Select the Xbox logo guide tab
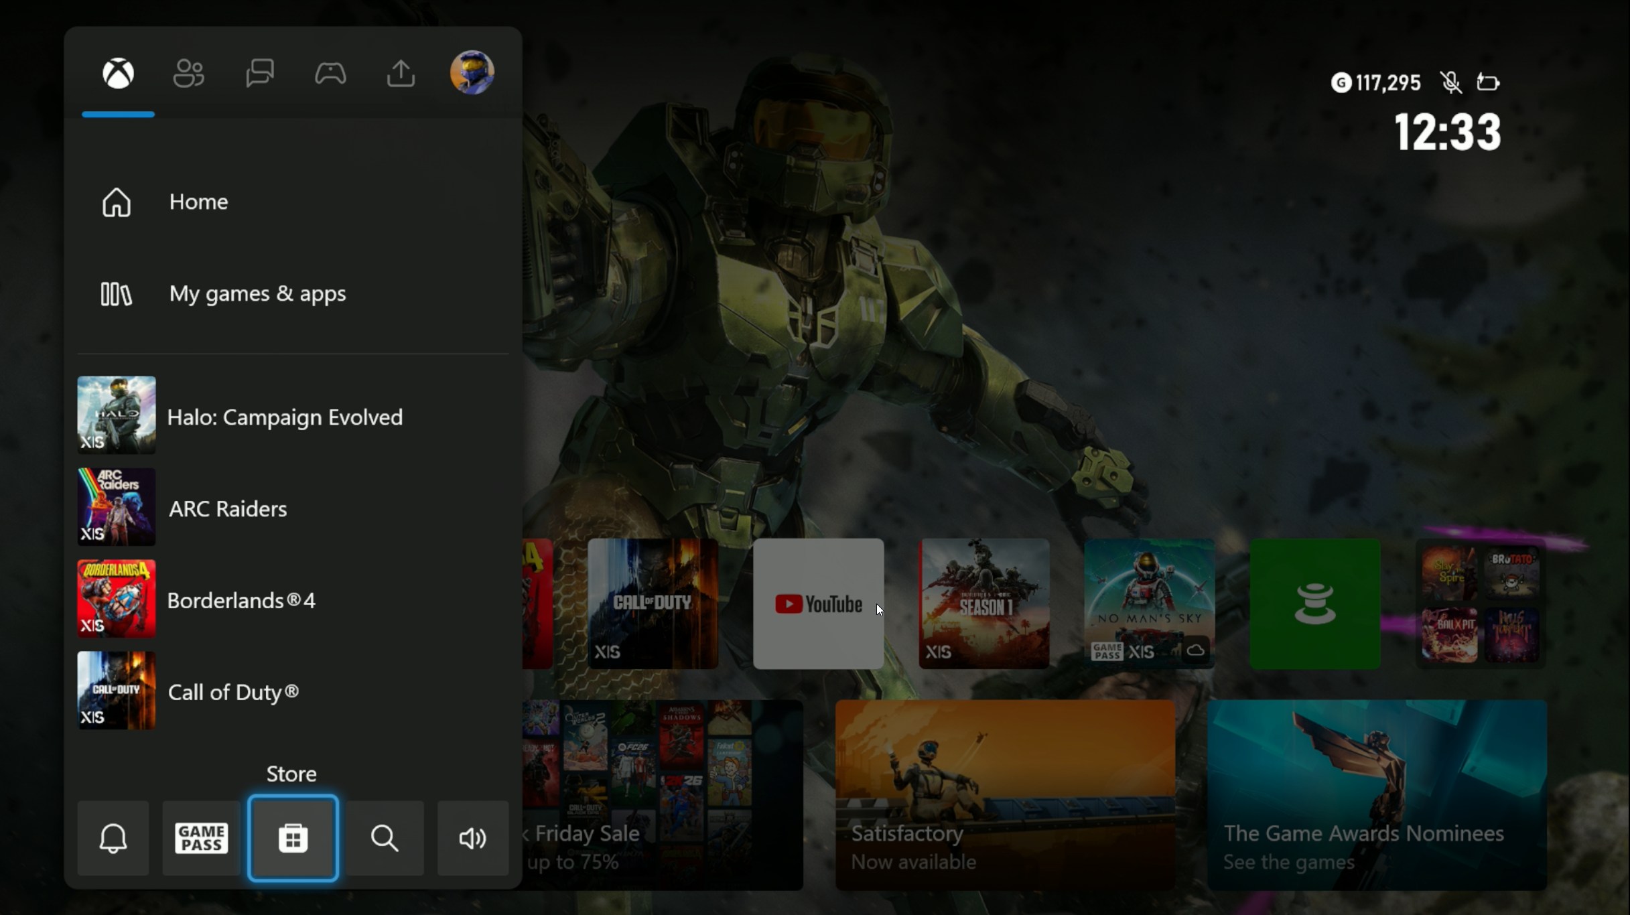1630x915 pixels. tap(118, 73)
